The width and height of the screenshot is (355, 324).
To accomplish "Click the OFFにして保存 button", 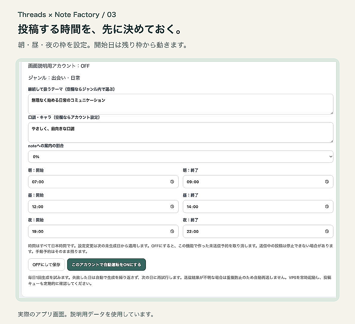I will point(46,265).
